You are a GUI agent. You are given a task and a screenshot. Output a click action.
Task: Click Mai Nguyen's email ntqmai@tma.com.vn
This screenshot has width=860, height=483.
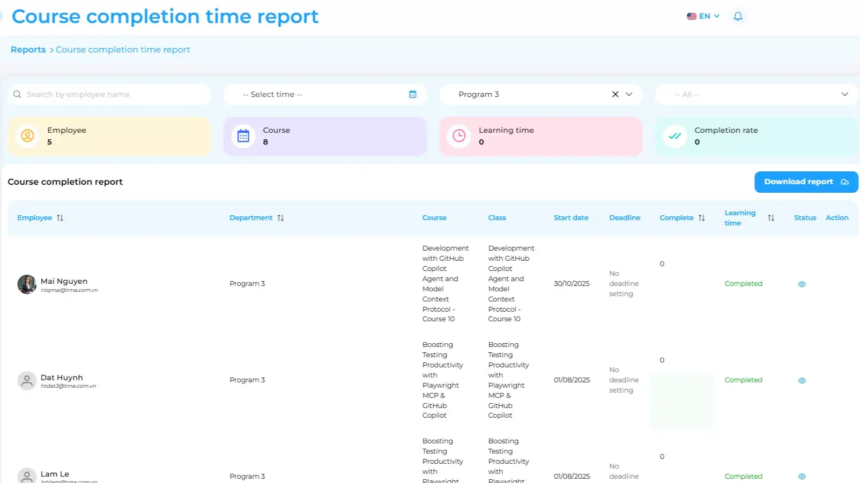tap(69, 290)
